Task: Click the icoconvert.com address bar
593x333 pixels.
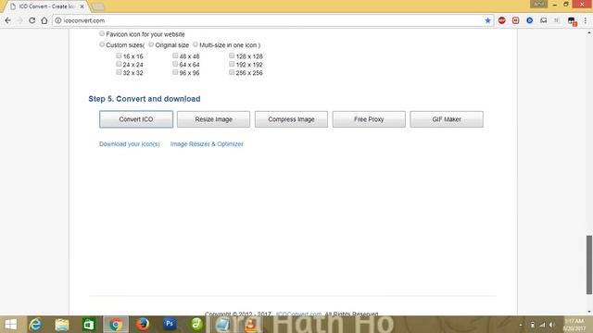Action: (272, 20)
